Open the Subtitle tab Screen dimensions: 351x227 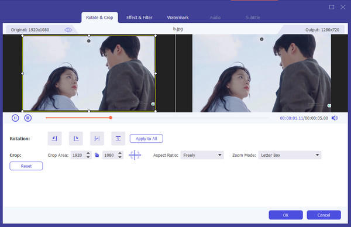coord(253,18)
